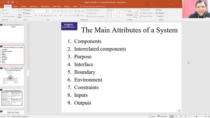210x118 pixels.
Task: Click the Decrease List Level icon
Action: point(76,11)
